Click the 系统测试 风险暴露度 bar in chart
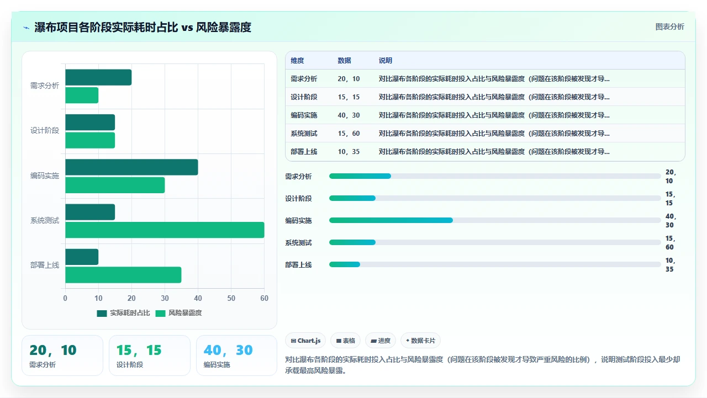The height and width of the screenshot is (398, 707). point(165,230)
